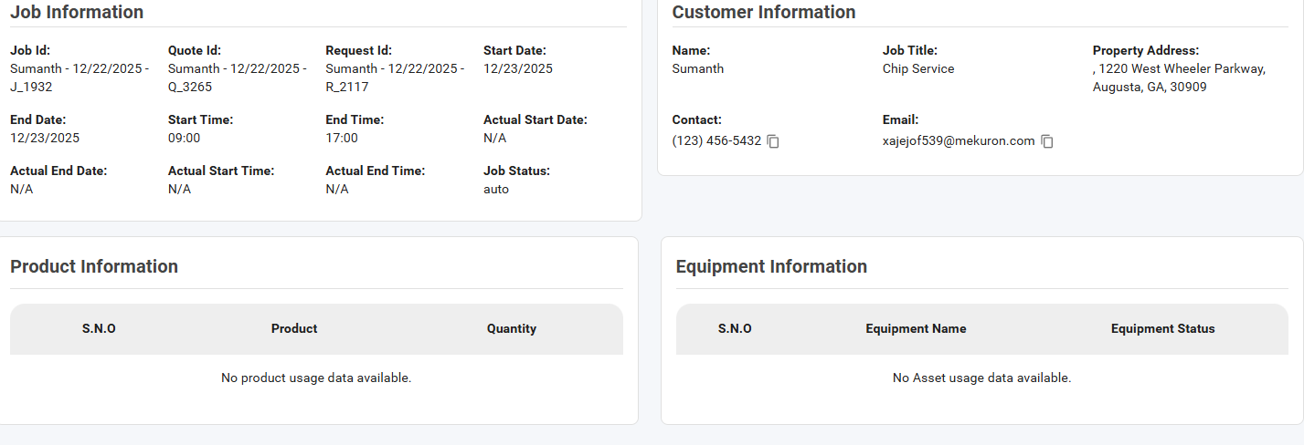Click the Job Status value auto
Image resolution: width=1304 pixels, height=445 pixels.
[496, 189]
